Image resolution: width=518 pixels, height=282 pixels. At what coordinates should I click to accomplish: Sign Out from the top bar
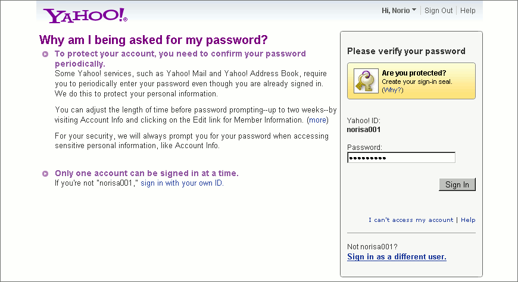438,11
